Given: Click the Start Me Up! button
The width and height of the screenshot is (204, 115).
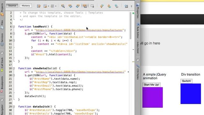Looking at the screenshot, I should 151,85.
